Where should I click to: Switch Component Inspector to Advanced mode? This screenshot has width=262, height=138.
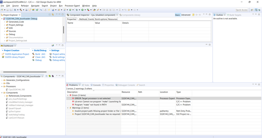pos(186,15)
